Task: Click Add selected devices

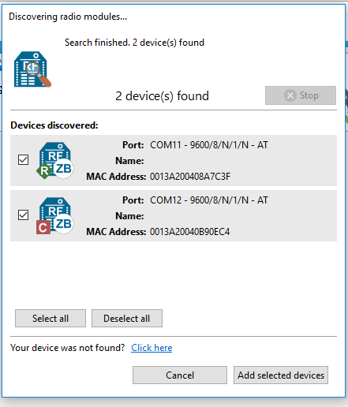Action: pyautogui.click(x=281, y=375)
